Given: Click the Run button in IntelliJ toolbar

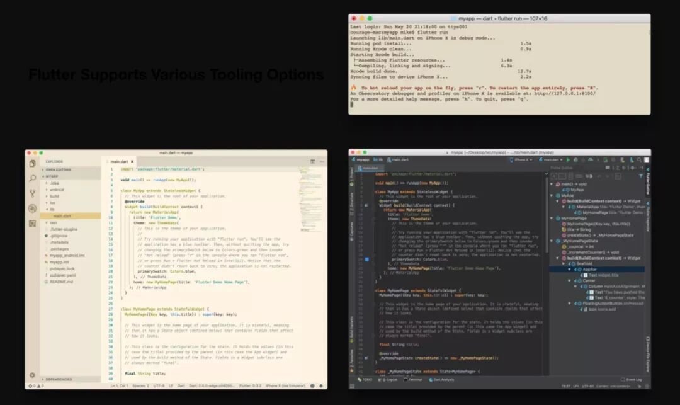Looking at the screenshot, I should pos(568,159).
